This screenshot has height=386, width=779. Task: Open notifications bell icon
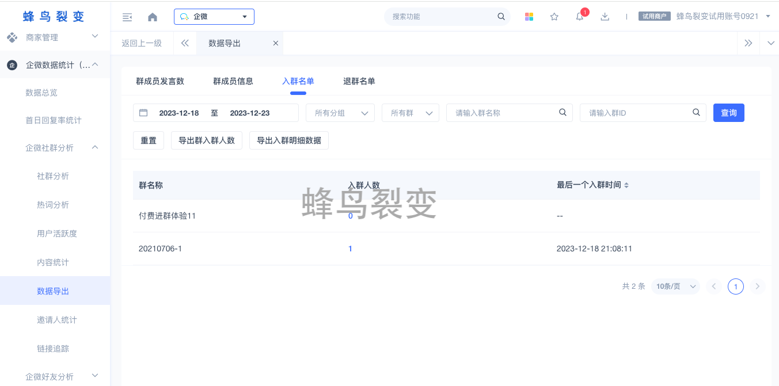click(580, 17)
